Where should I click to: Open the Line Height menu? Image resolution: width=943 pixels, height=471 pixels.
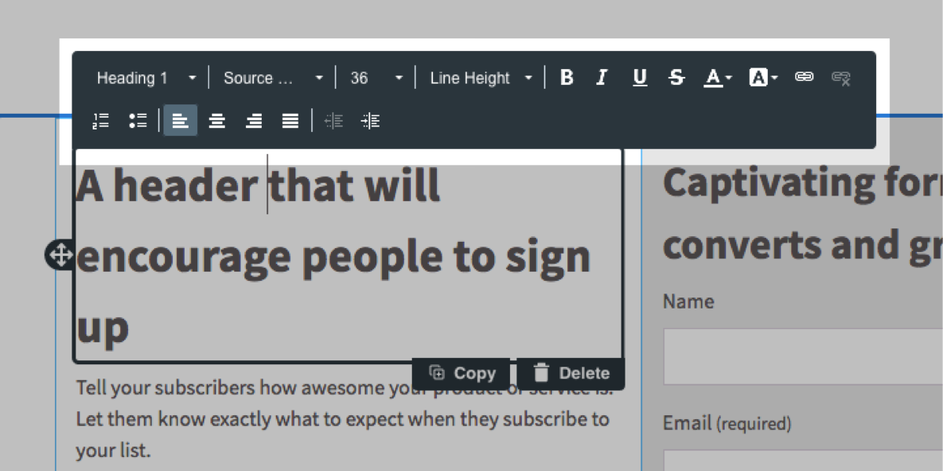(x=480, y=78)
